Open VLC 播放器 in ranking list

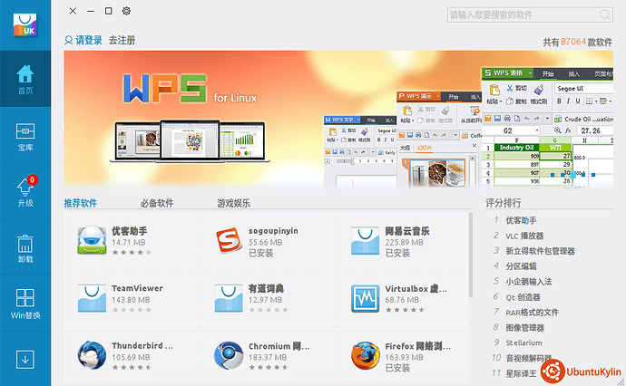524,236
